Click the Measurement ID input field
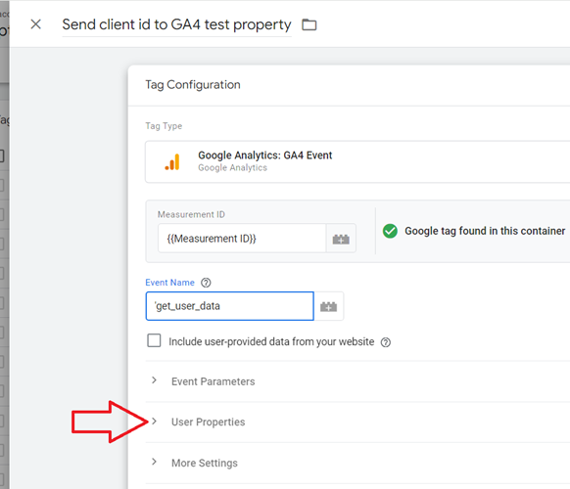The height and width of the screenshot is (489, 570). point(242,239)
